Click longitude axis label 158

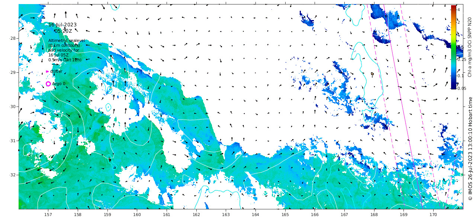click(77, 215)
